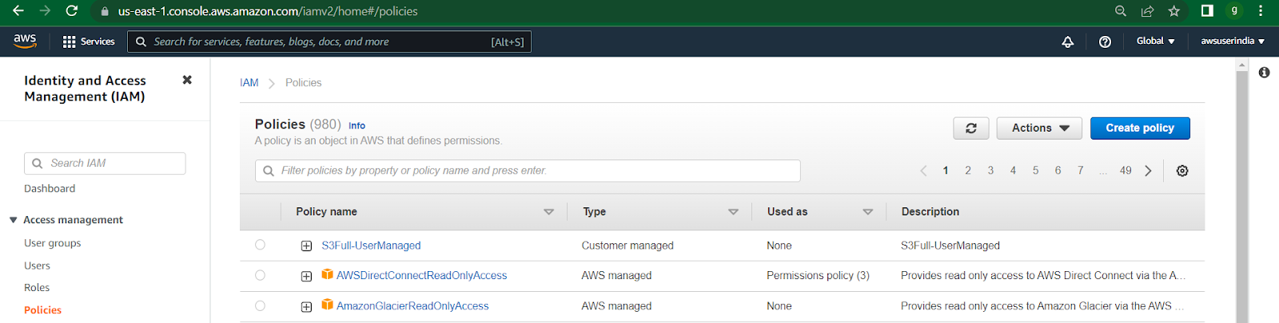Open the info panel circle icon
The height and width of the screenshot is (323, 1279).
[1264, 73]
